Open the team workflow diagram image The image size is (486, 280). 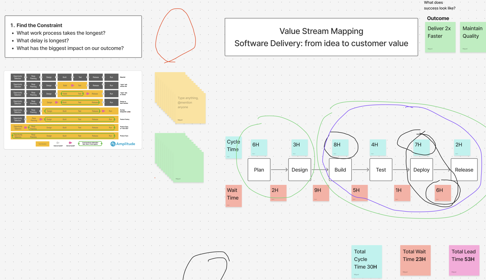pos(73,110)
